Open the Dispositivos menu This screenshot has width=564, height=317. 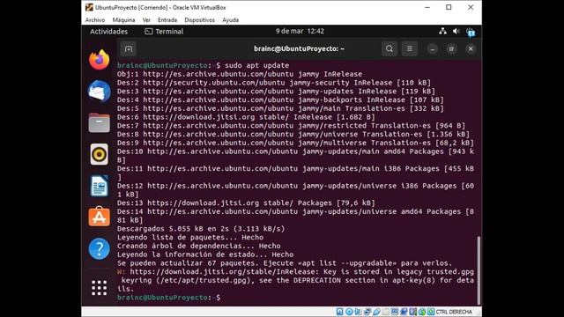point(200,20)
